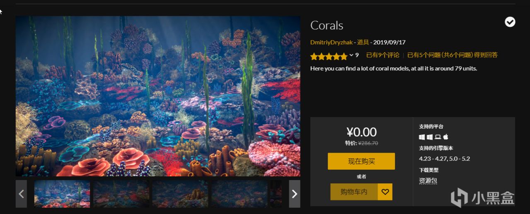Click the 资源包 download type link
Image resolution: width=530 pixels, height=214 pixels.
(428, 180)
